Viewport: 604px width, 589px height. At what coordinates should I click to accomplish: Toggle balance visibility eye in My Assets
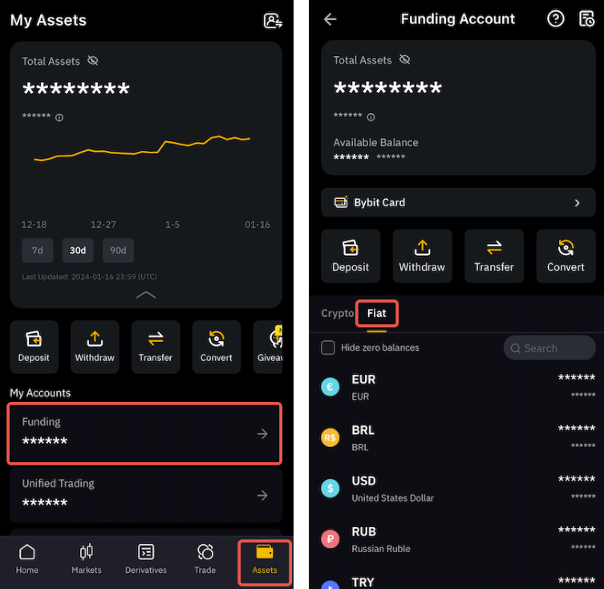[92, 60]
